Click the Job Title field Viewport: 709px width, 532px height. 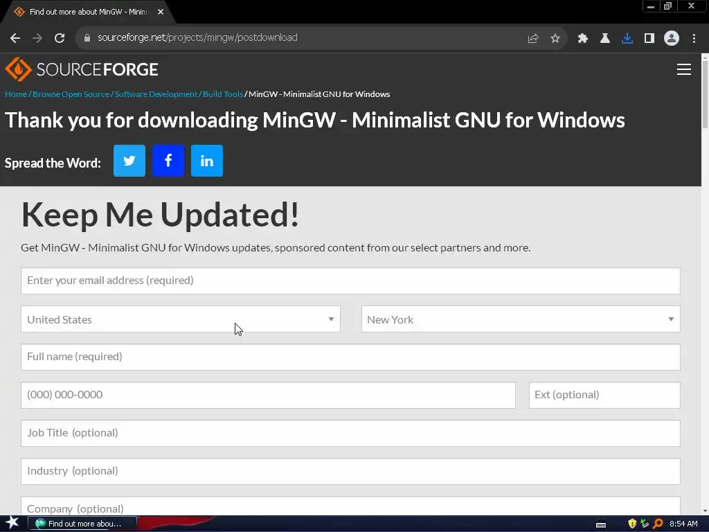coord(350,433)
